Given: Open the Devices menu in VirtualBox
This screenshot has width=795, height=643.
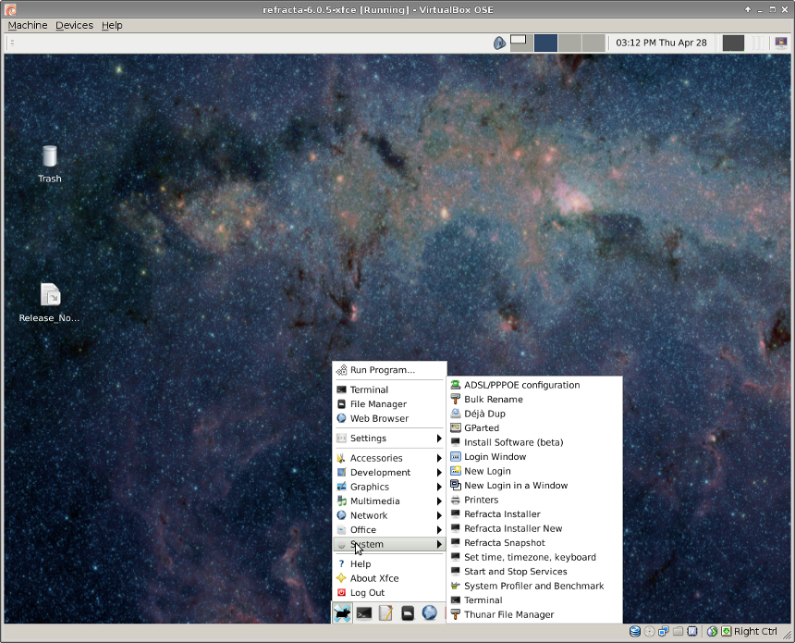Looking at the screenshot, I should [74, 25].
